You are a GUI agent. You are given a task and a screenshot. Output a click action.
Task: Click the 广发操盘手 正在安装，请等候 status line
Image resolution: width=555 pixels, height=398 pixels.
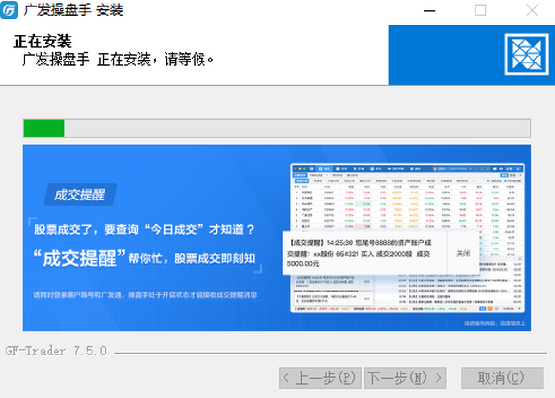tap(118, 59)
